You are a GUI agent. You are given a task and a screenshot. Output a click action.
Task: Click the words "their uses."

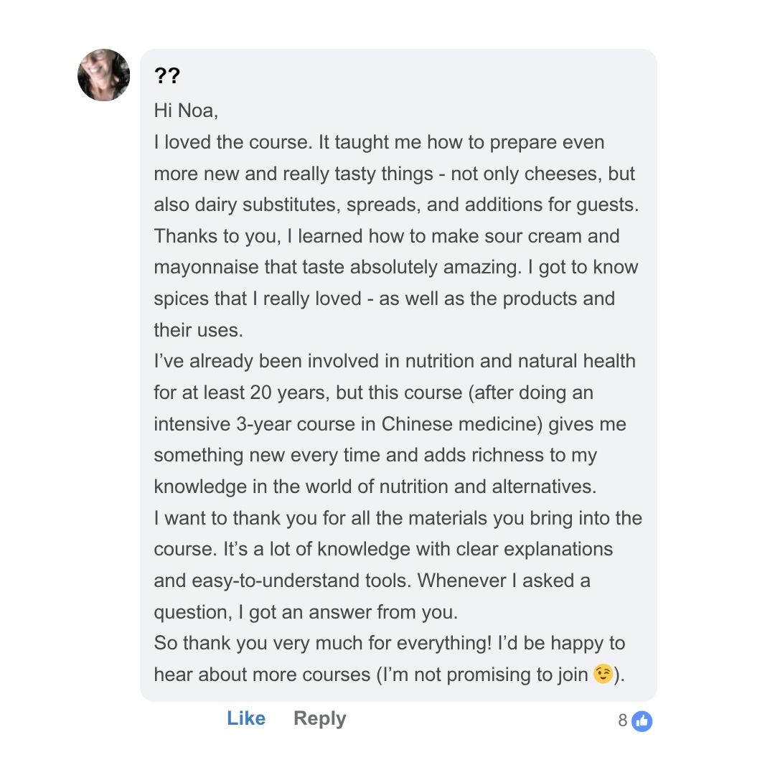coord(199,329)
